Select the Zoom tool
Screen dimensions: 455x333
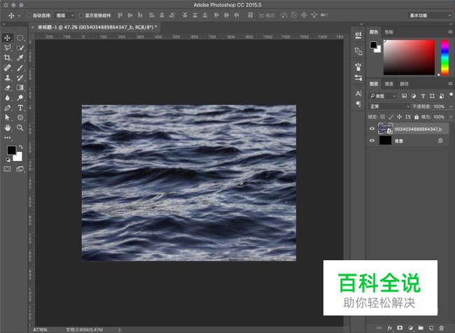[20, 128]
